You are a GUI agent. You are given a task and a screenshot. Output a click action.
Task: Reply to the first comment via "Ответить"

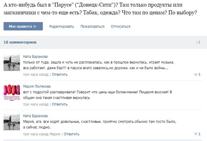click(60, 75)
